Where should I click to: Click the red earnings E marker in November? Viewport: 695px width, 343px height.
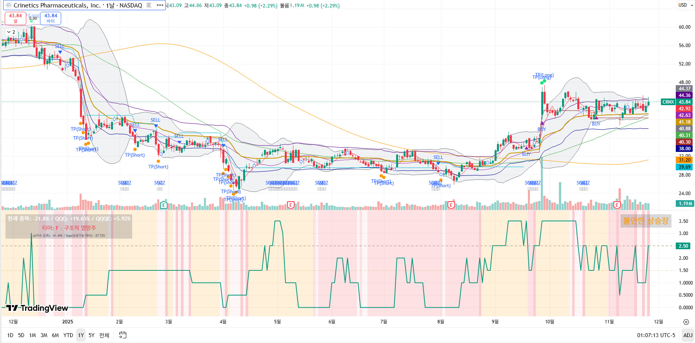(x=617, y=205)
